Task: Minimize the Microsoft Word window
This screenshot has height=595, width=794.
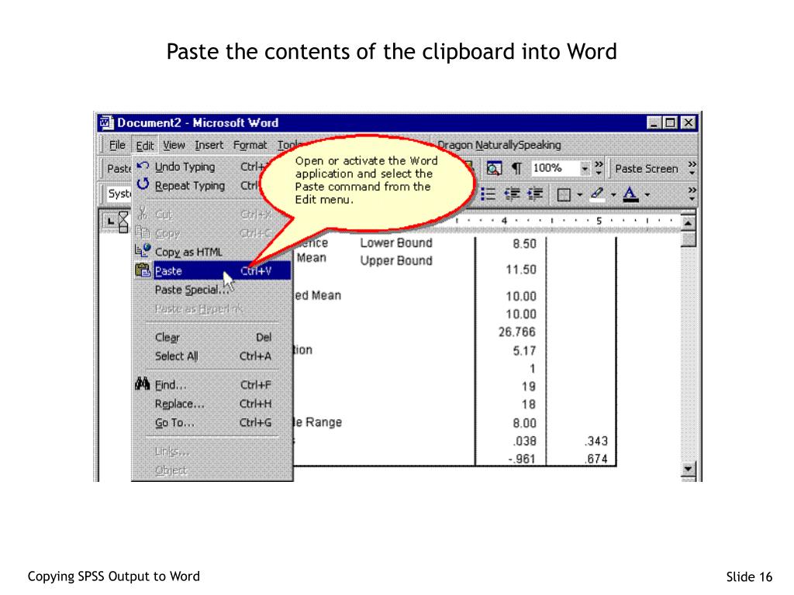Action: click(654, 122)
